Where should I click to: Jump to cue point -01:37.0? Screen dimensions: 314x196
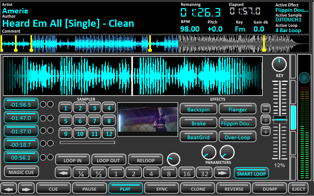[x=21, y=131]
